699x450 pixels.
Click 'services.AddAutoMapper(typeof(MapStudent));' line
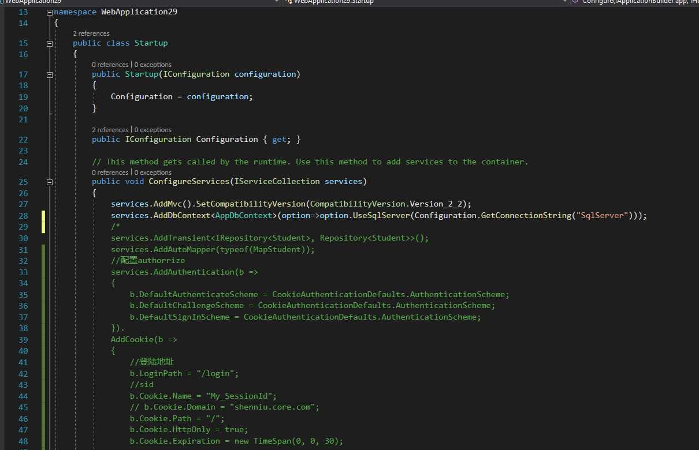(x=213, y=250)
